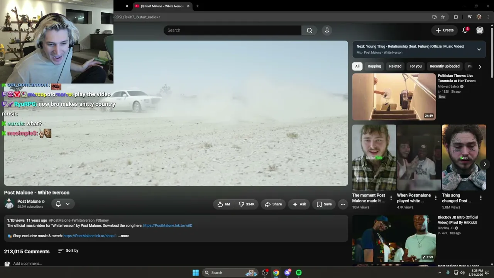
Task: Save the video to a playlist
Action: [x=324, y=204]
